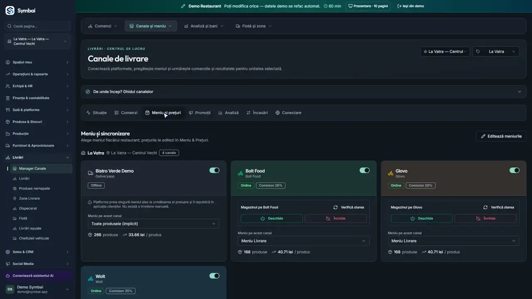Click Verifică starea for Bolt Food

pyautogui.click(x=349, y=207)
